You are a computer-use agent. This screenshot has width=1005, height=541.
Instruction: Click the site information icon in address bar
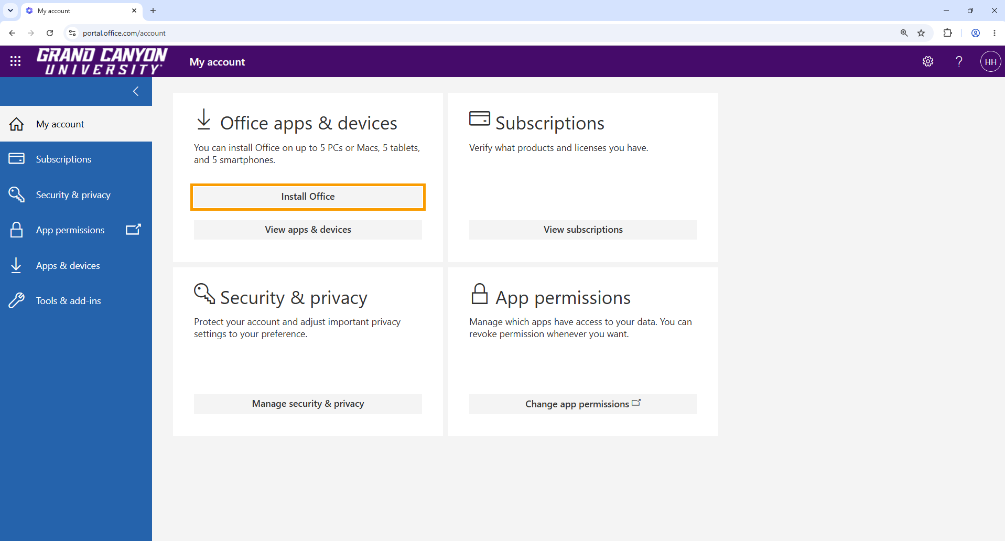tap(72, 33)
